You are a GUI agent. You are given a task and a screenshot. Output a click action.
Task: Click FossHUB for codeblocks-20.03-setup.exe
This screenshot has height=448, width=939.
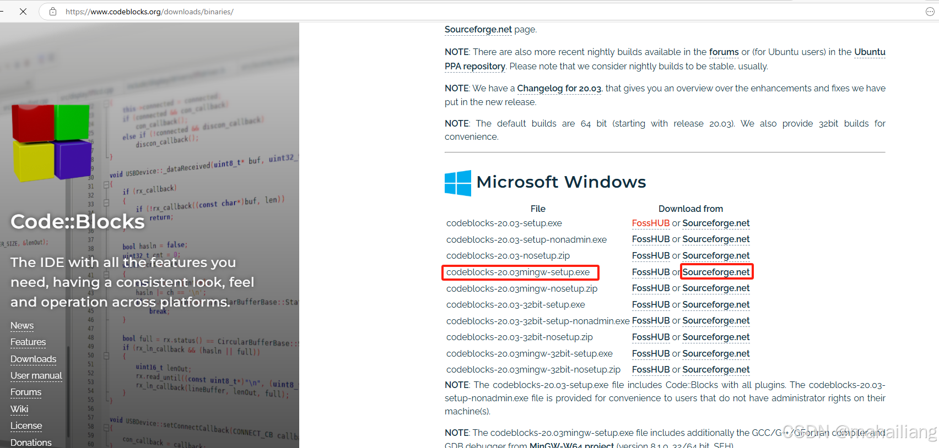[x=651, y=223]
